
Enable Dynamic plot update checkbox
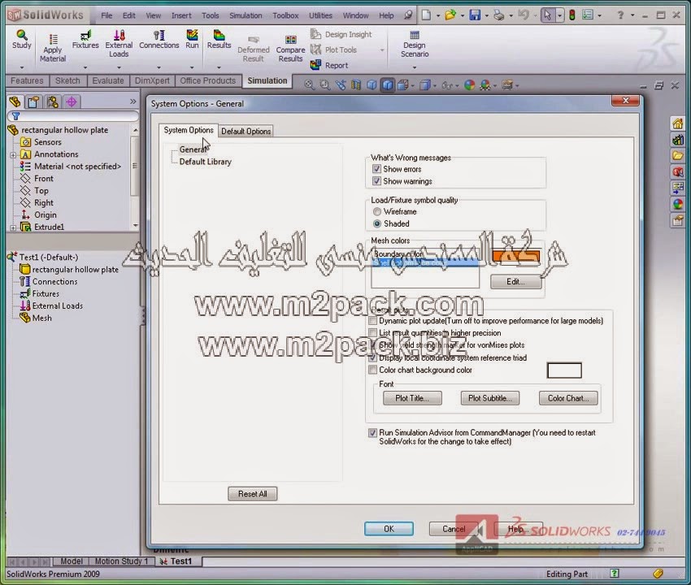[373, 321]
